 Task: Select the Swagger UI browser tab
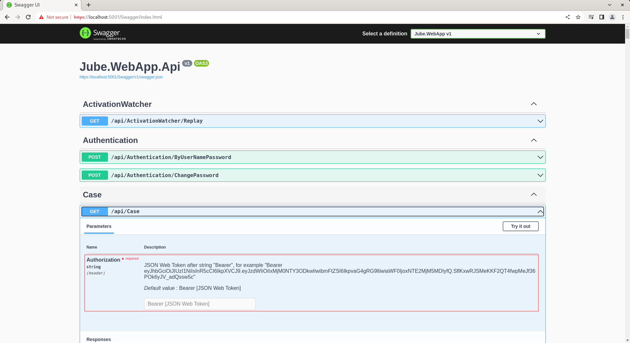41,5
